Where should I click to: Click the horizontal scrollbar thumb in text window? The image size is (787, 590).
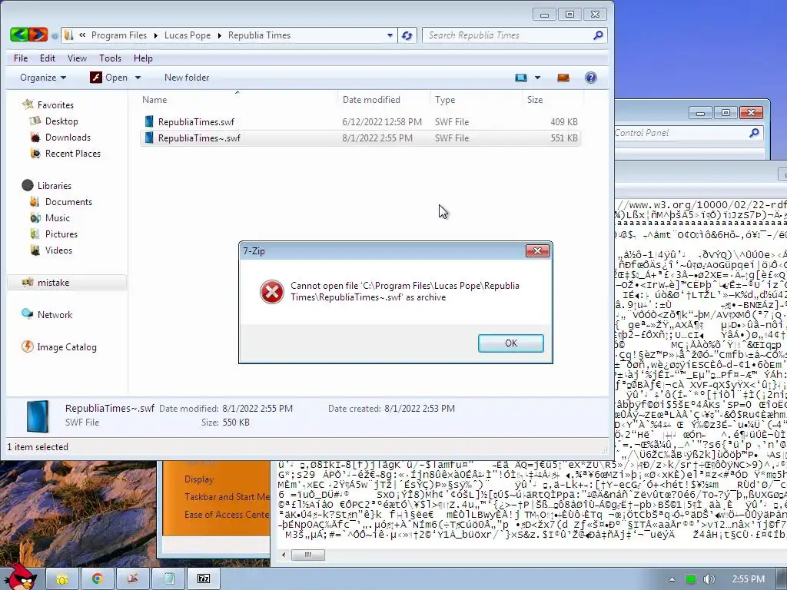307,555
